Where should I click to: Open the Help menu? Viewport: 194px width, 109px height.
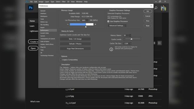tap(86, 2)
